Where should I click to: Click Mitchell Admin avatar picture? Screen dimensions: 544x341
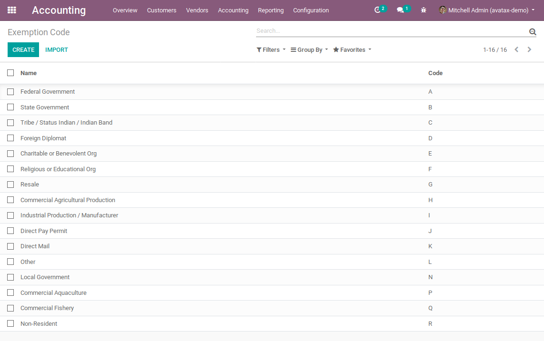point(443,10)
